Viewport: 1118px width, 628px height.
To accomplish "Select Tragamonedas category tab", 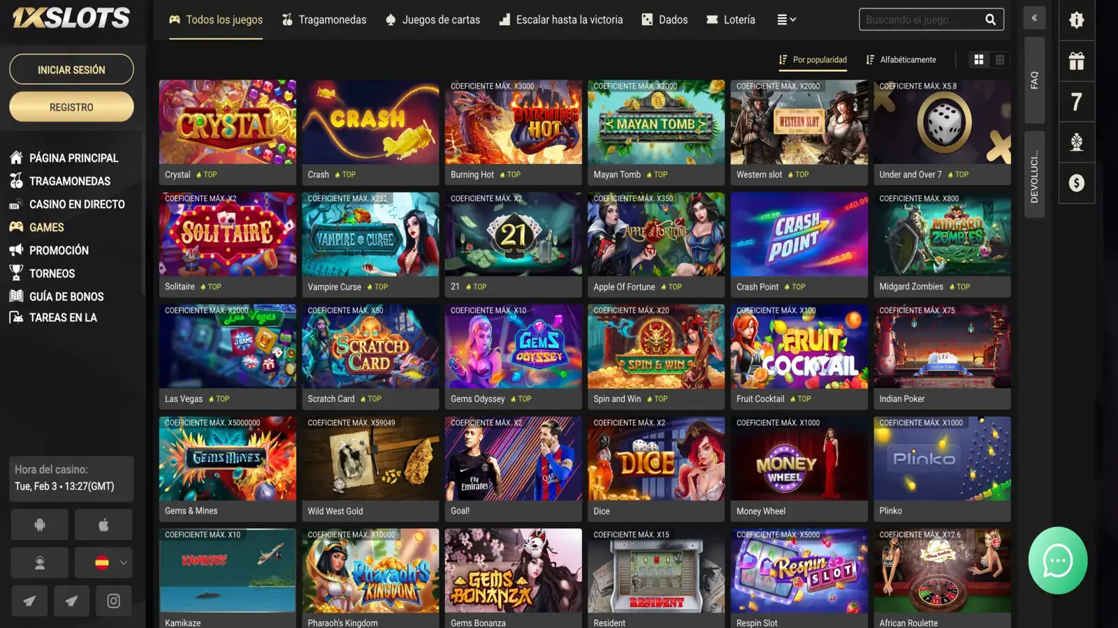I will click(x=324, y=20).
